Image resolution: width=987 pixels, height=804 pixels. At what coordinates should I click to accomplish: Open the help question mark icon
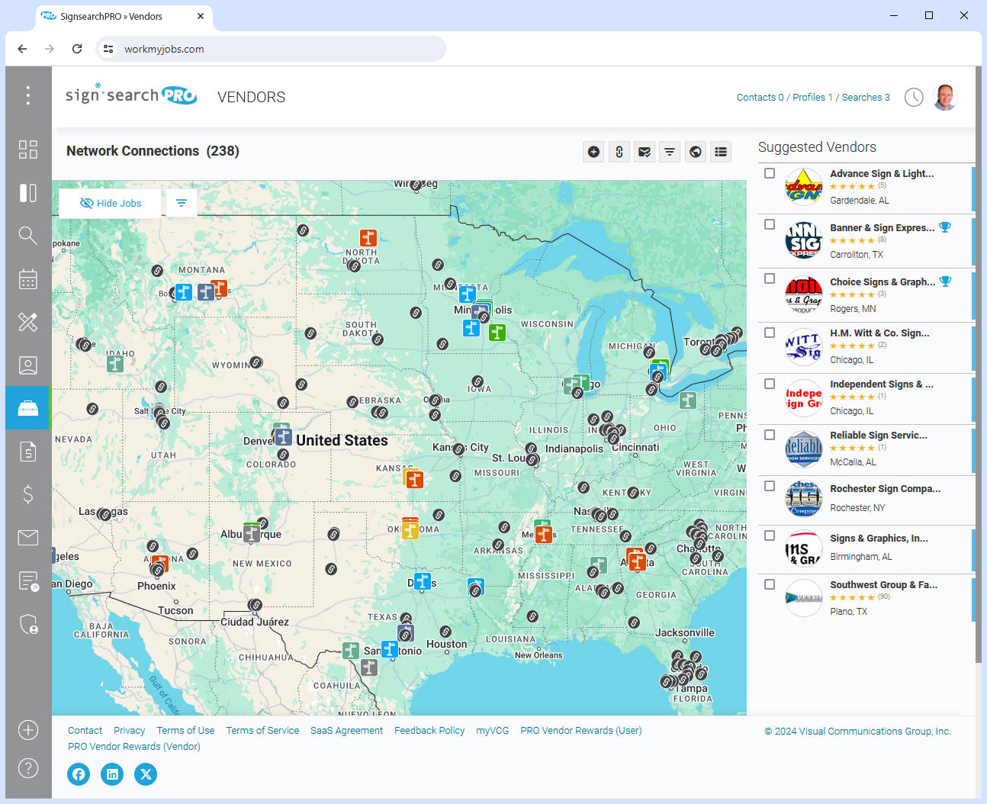coord(28,768)
